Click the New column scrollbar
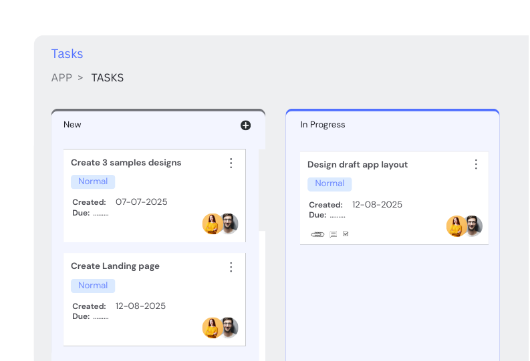This screenshot has height=361, width=530. tap(262, 190)
